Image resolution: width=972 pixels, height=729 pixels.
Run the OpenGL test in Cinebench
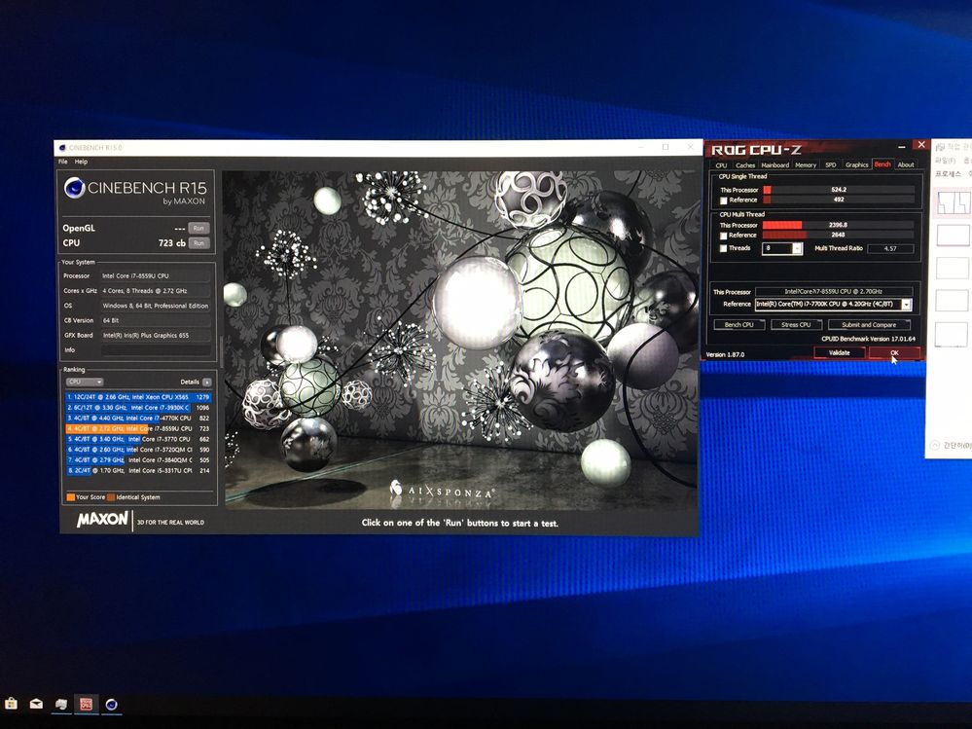click(x=198, y=228)
